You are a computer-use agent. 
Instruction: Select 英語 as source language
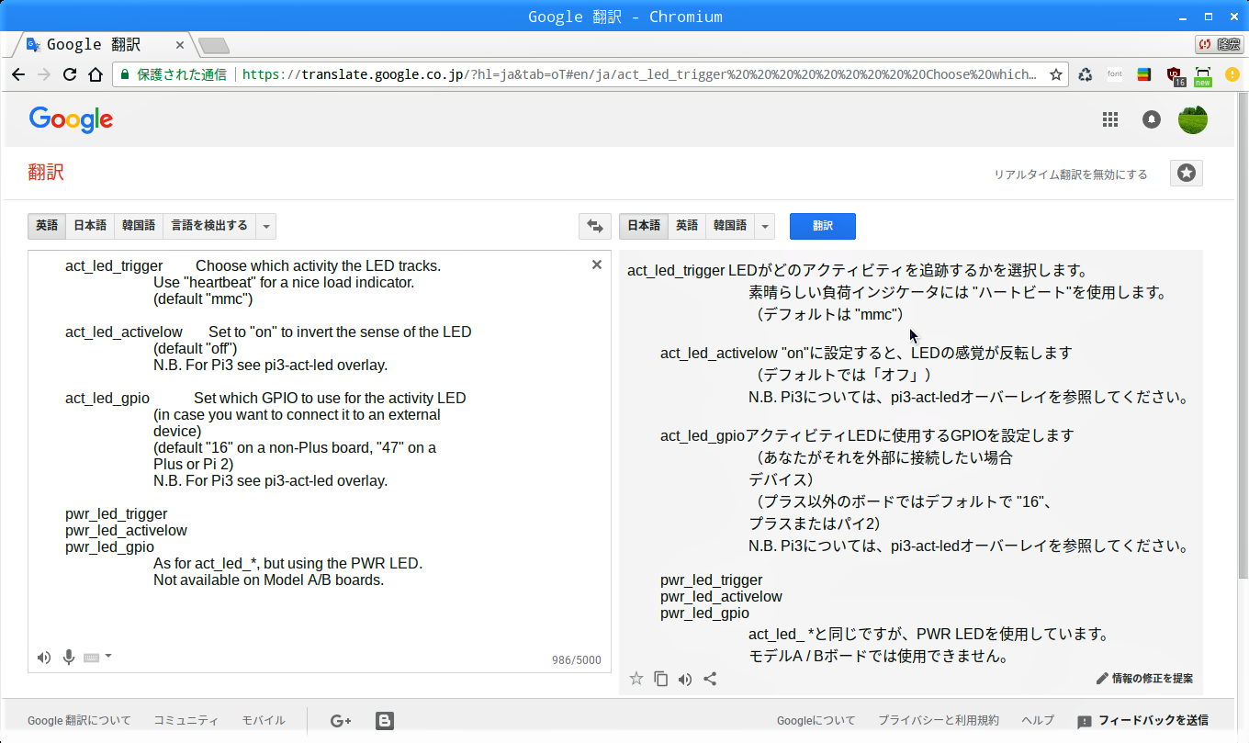click(47, 226)
